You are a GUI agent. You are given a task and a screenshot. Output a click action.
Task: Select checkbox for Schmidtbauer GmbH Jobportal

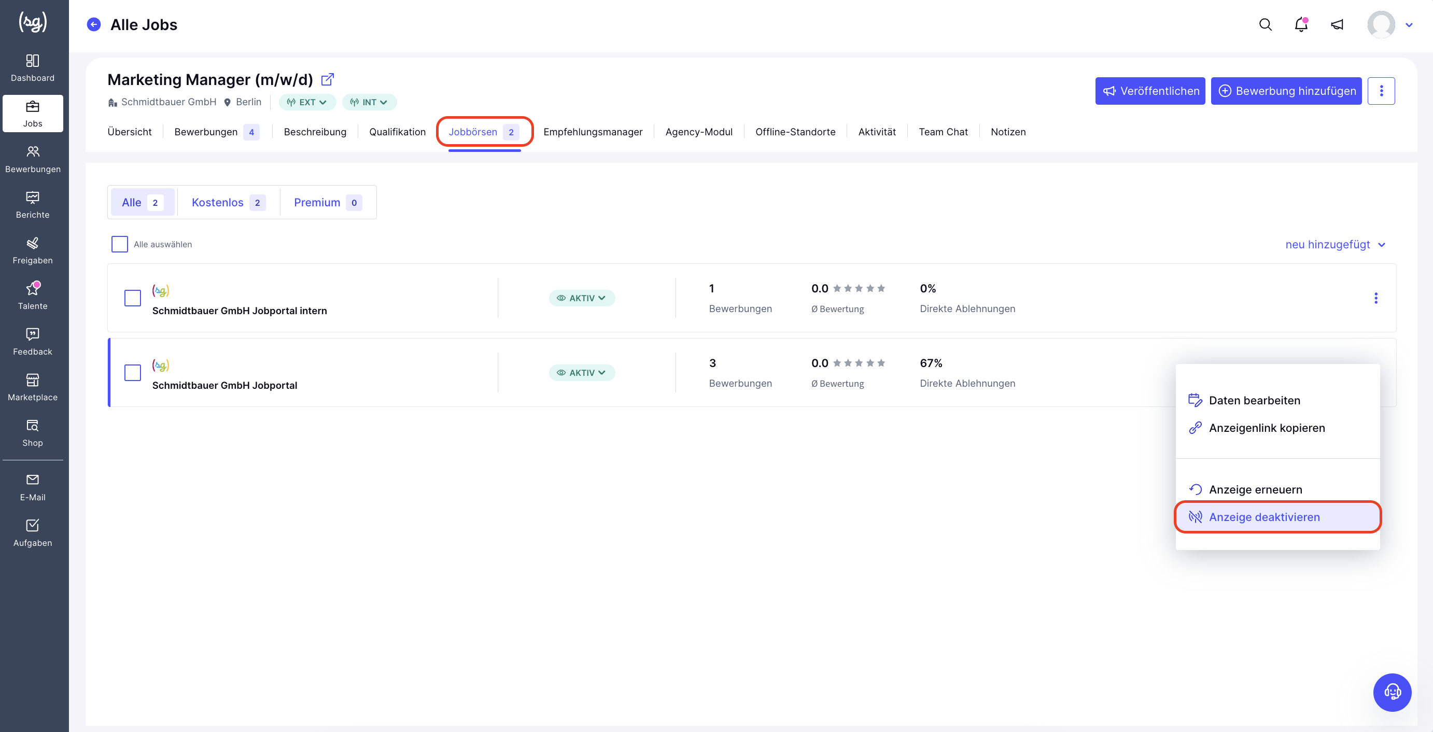[x=132, y=373]
